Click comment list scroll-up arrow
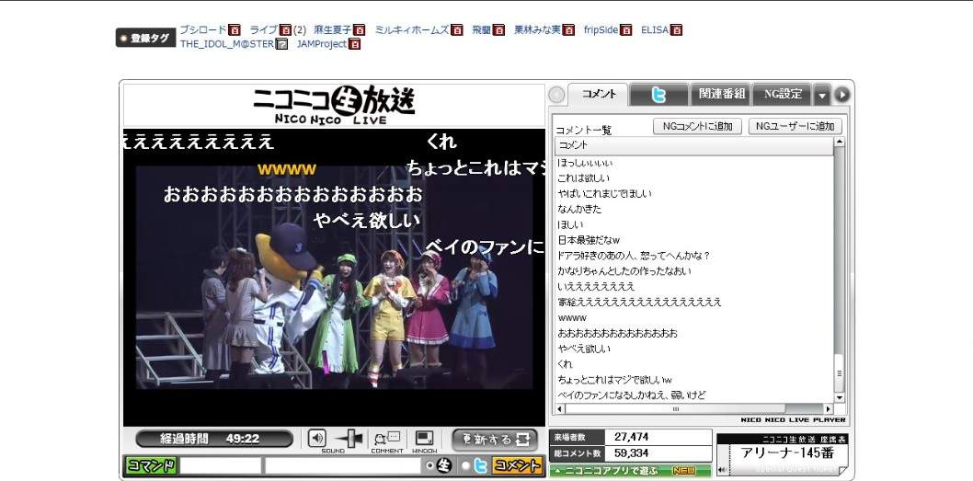 pyautogui.click(x=839, y=143)
